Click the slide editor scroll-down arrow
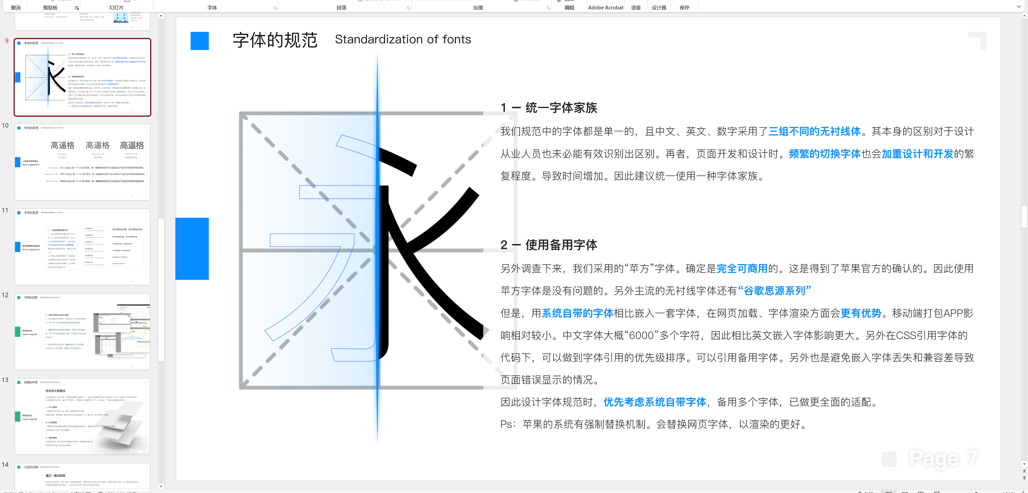The height and width of the screenshot is (493, 1028). [1024, 464]
